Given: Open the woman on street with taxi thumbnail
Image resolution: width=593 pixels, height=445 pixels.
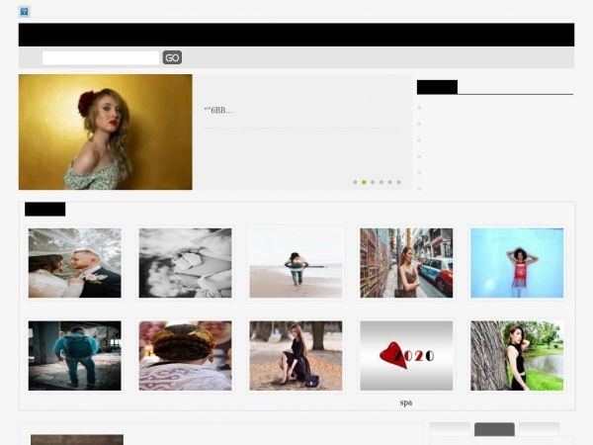Looking at the screenshot, I should tap(406, 263).
